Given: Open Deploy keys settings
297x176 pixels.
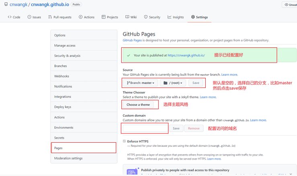Looking at the screenshot, I should (x=84, y=107).
